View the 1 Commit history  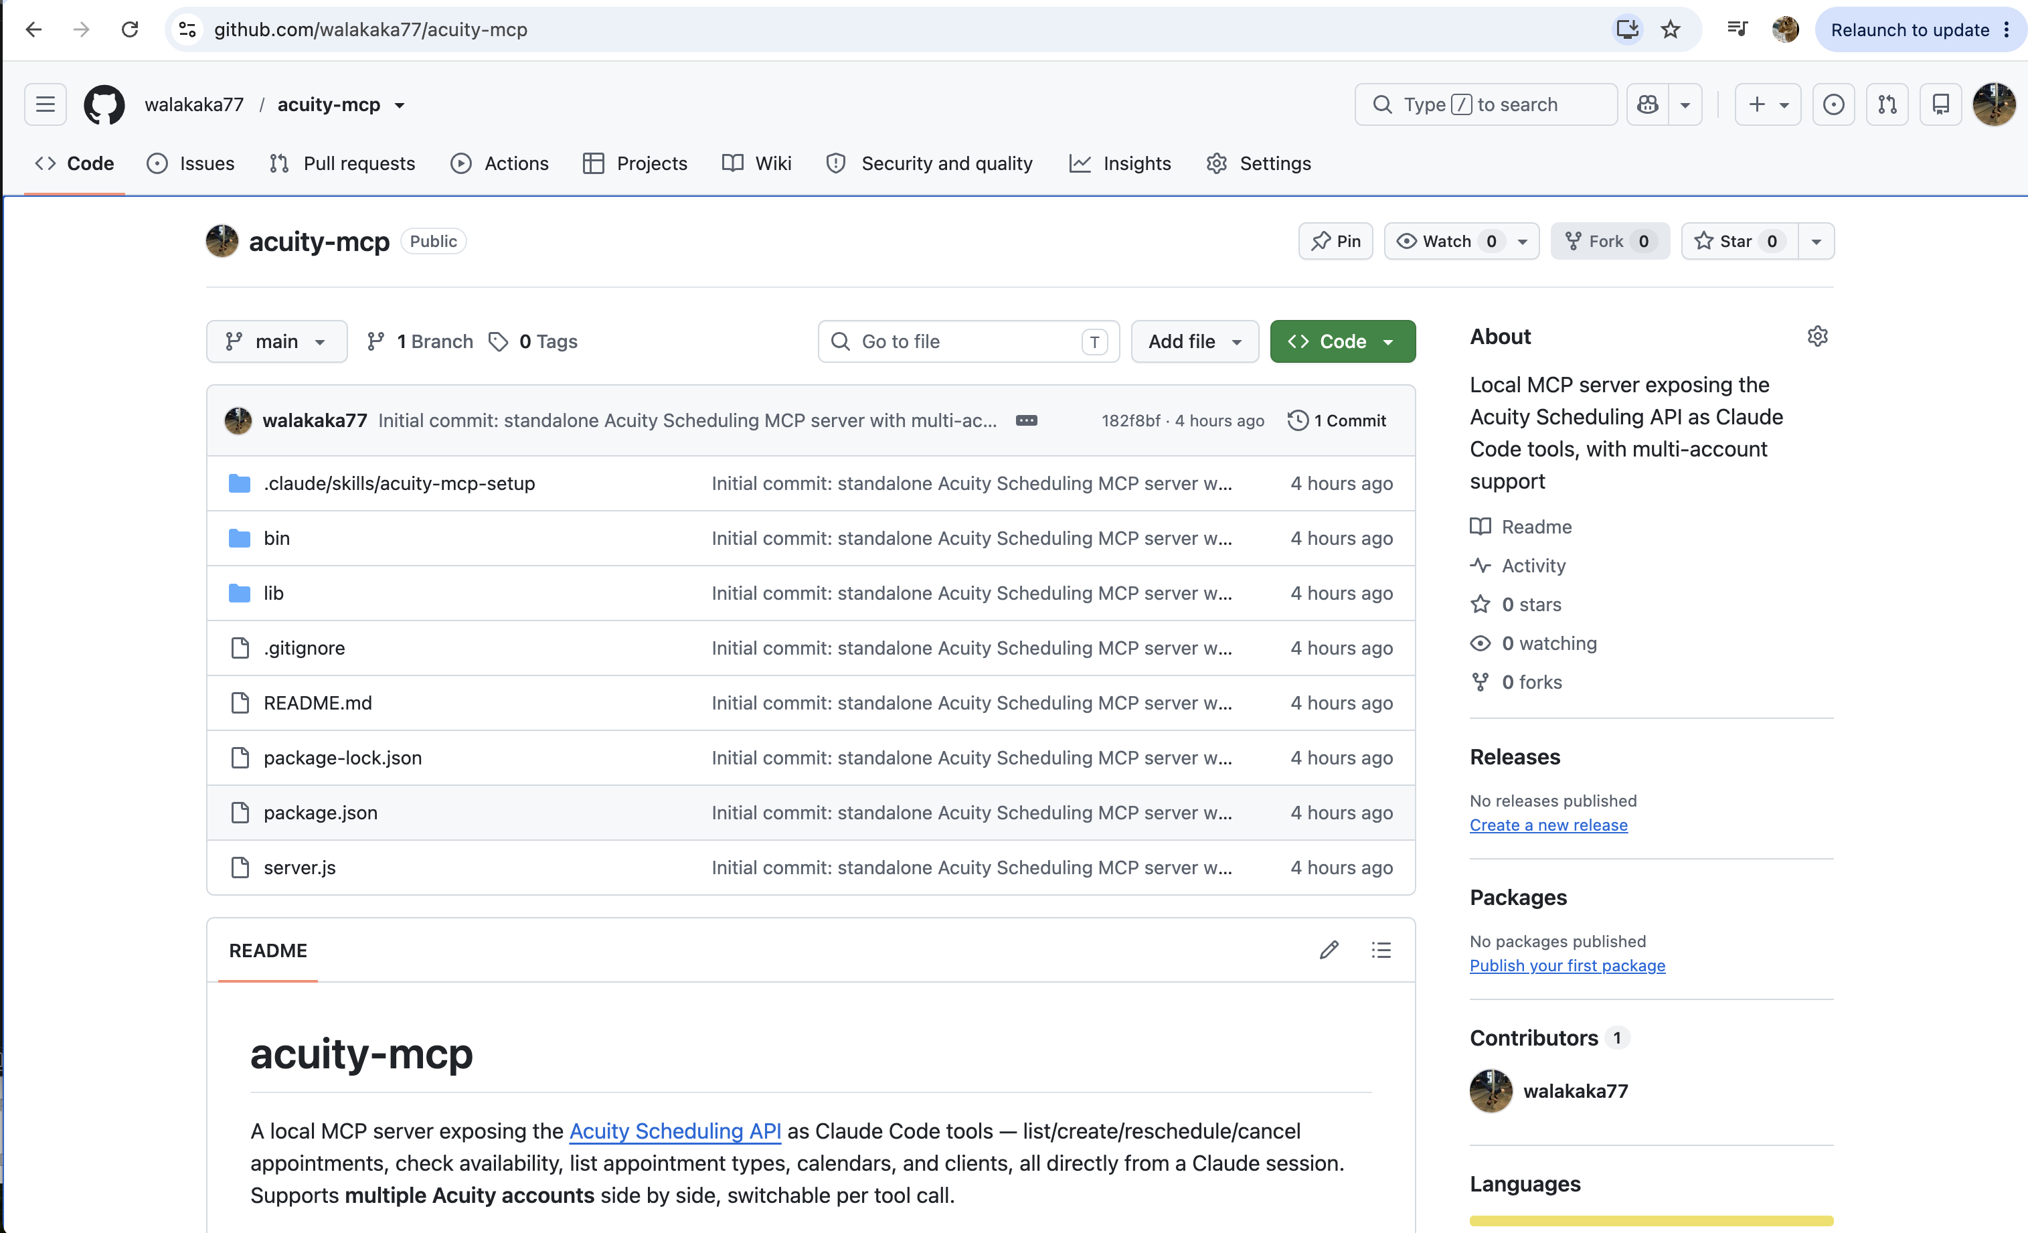pos(1337,420)
